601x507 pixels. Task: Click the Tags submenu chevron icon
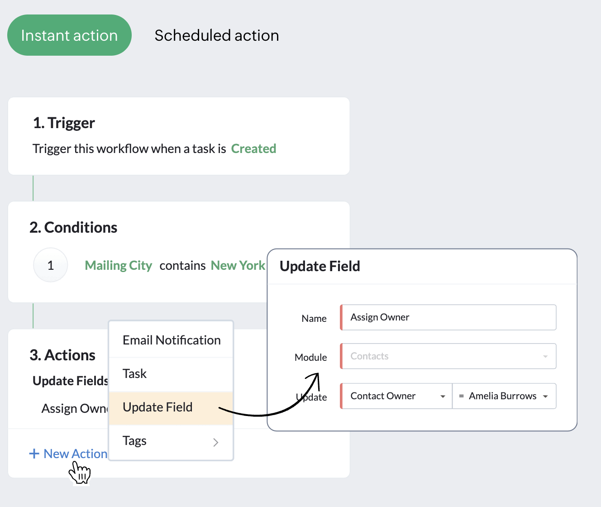[x=215, y=442]
